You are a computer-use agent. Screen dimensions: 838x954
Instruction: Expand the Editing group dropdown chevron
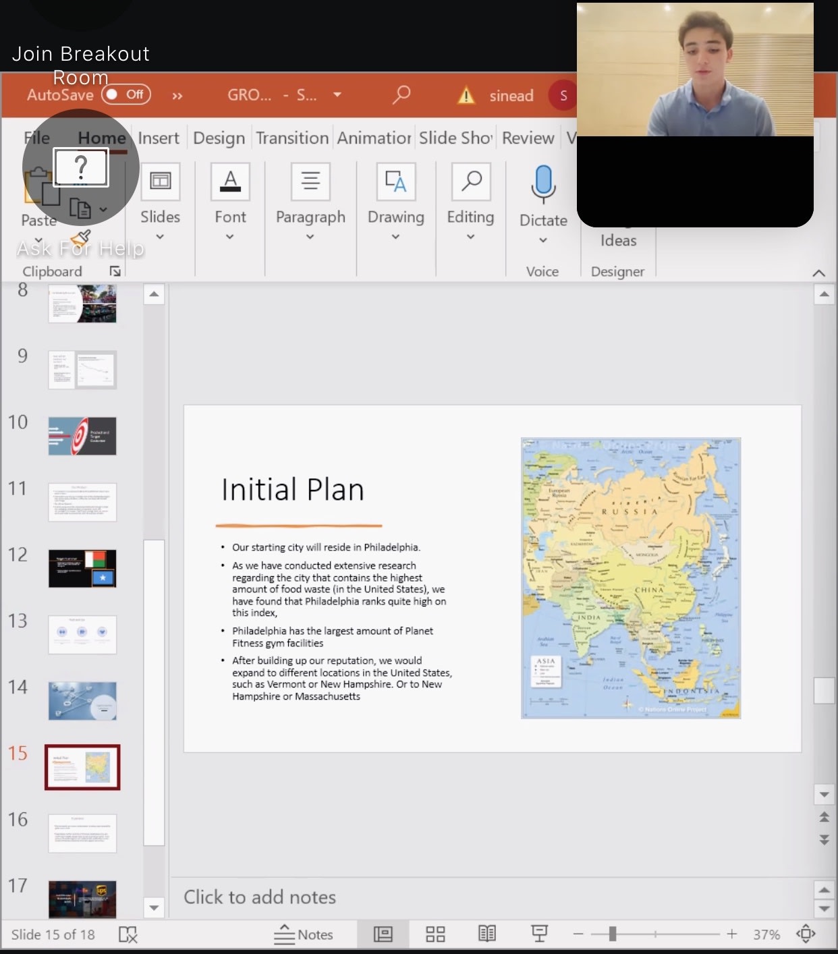(470, 237)
